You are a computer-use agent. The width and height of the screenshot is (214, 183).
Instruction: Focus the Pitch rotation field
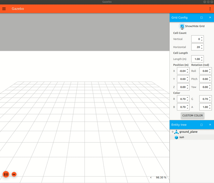pos(205,79)
